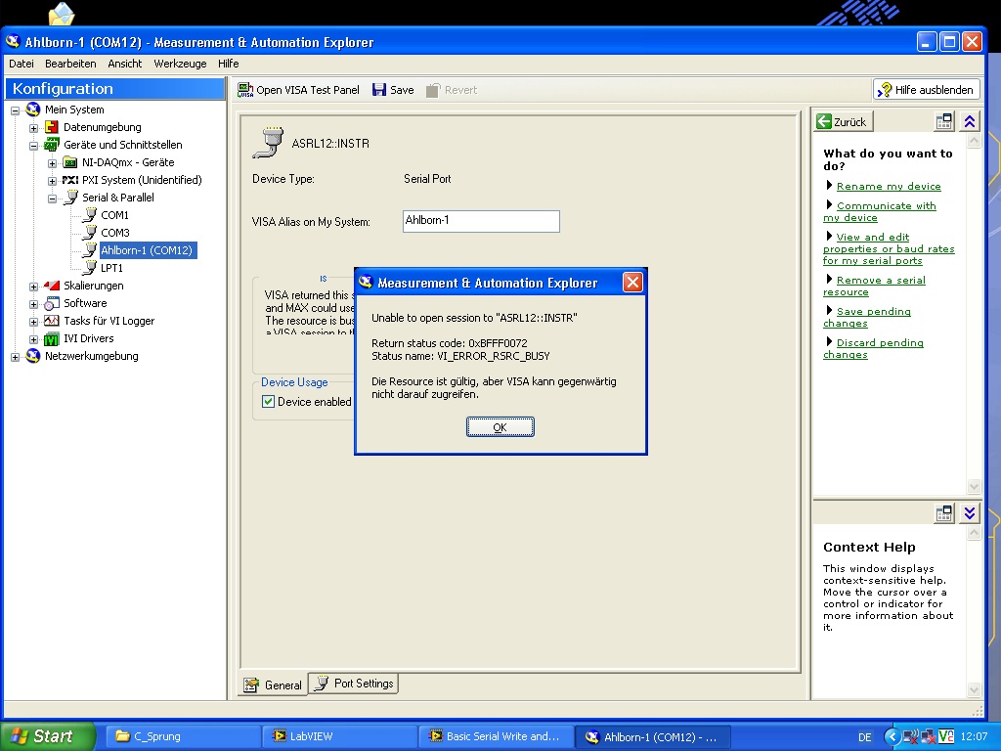Open the Werkzeuge menu
1001x751 pixels.
coord(180,64)
